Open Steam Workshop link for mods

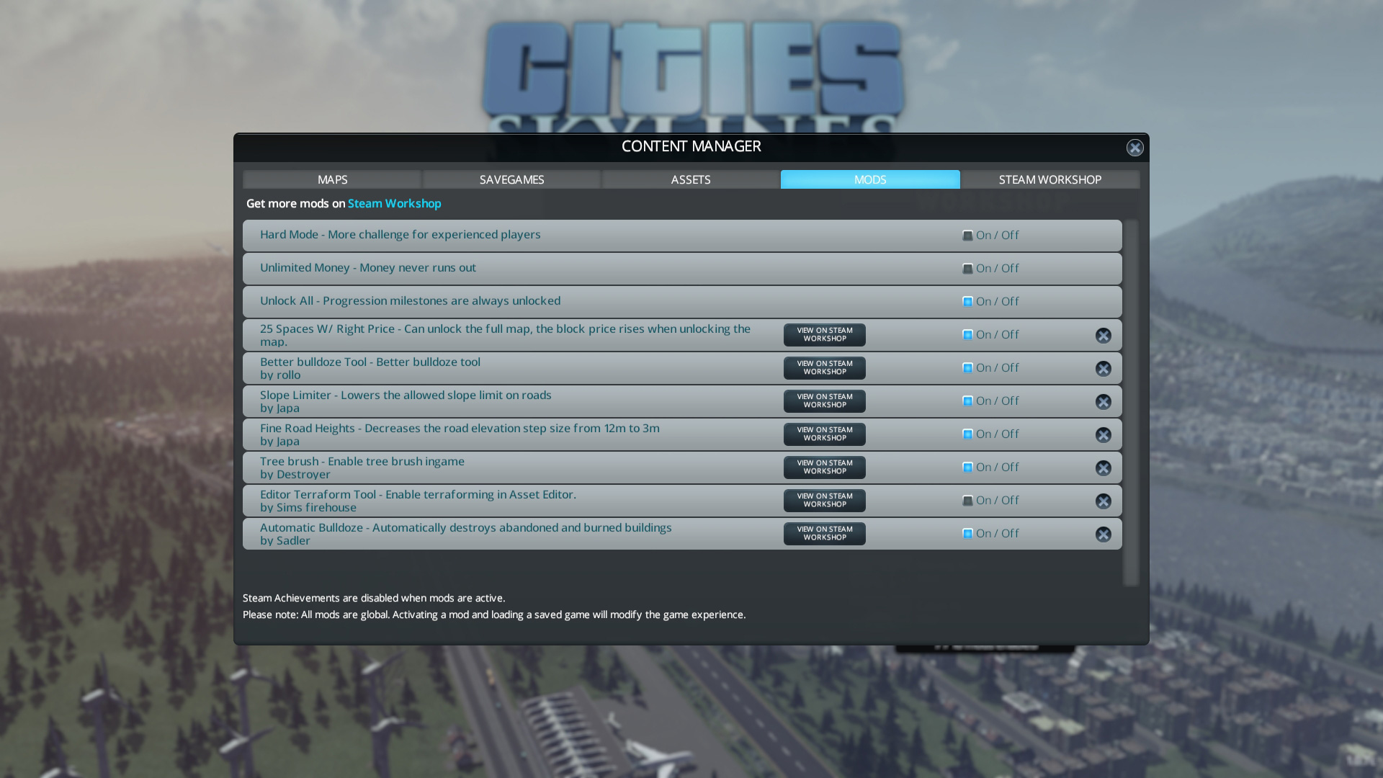coord(394,203)
